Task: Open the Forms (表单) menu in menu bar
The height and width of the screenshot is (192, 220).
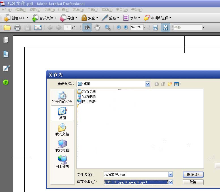Action: coord(78,10)
